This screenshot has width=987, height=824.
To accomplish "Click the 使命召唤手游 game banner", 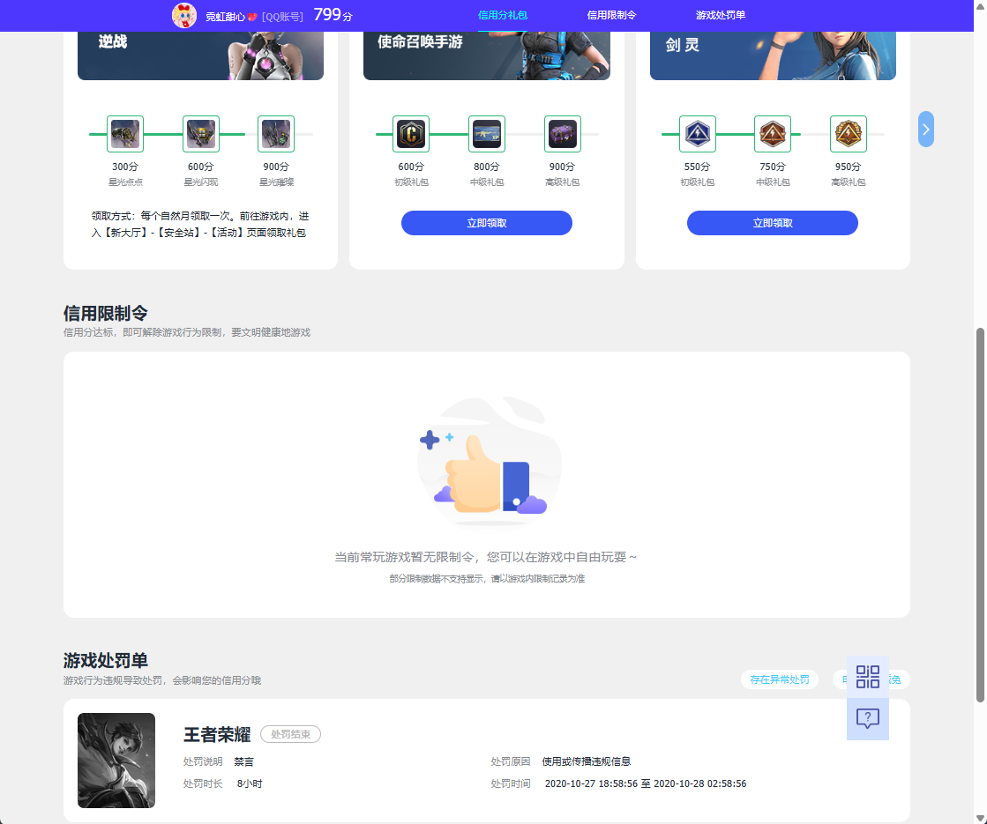I will pyautogui.click(x=487, y=56).
